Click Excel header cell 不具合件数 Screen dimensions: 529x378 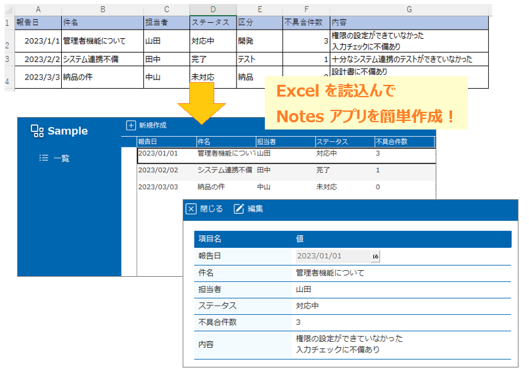click(306, 22)
